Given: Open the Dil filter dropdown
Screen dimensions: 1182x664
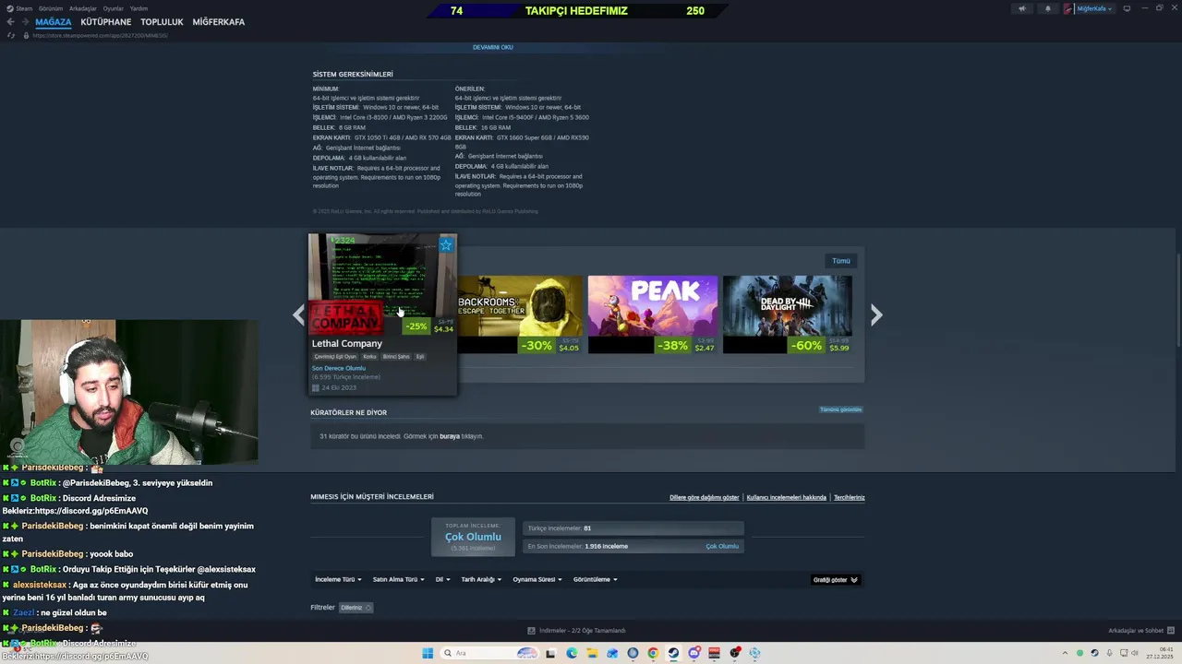Looking at the screenshot, I should (x=442, y=579).
